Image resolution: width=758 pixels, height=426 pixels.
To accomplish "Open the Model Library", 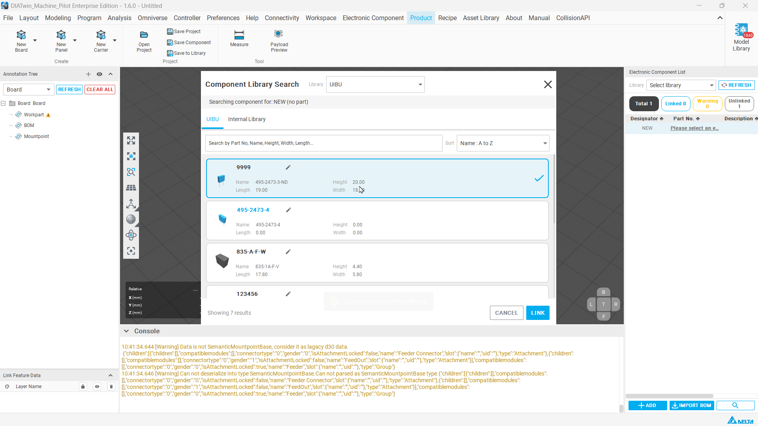I will point(741,38).
